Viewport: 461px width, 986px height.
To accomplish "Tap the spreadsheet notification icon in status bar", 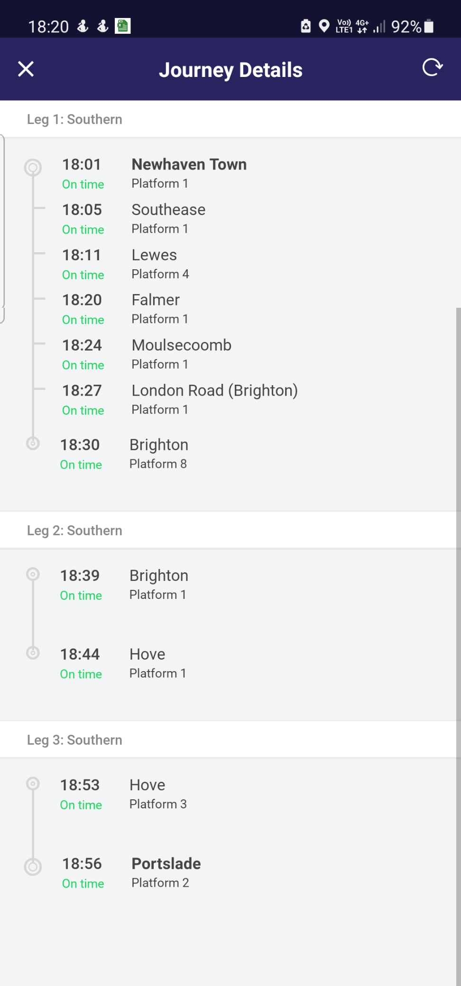I will point(122,26).
